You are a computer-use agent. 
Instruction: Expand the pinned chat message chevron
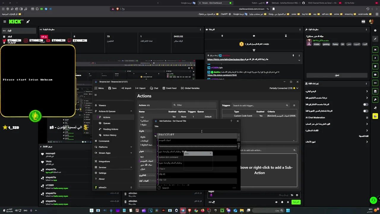click(299, 60)
